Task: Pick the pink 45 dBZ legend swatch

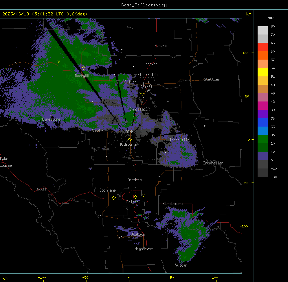Action: click(x=263, y=97)
